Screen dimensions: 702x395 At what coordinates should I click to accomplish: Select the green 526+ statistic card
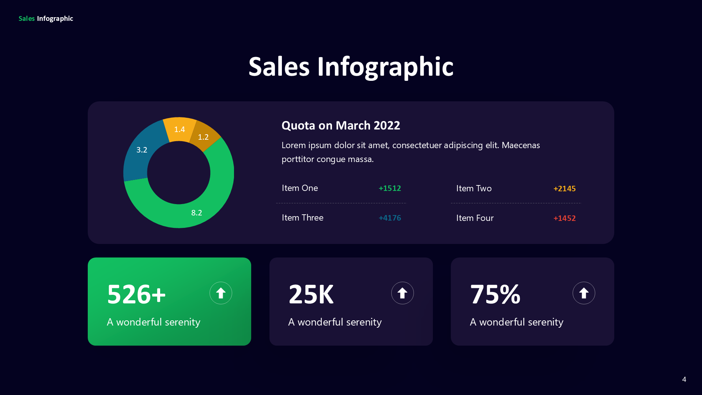(169, 301)
